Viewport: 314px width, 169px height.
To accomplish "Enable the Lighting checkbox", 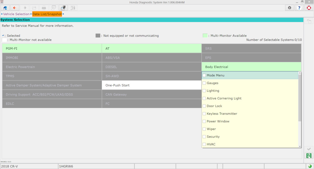I will point(204,91).
